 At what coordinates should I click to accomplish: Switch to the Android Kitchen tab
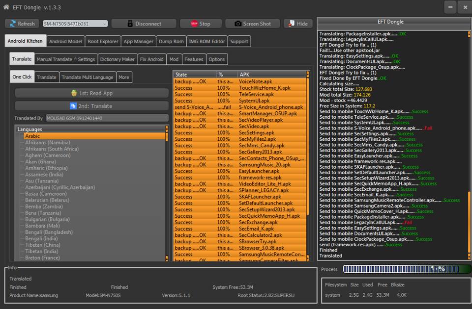coord(25,41)
